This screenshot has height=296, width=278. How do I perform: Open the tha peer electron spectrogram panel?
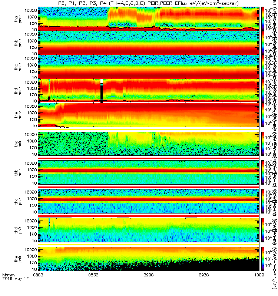click(149, 19)
